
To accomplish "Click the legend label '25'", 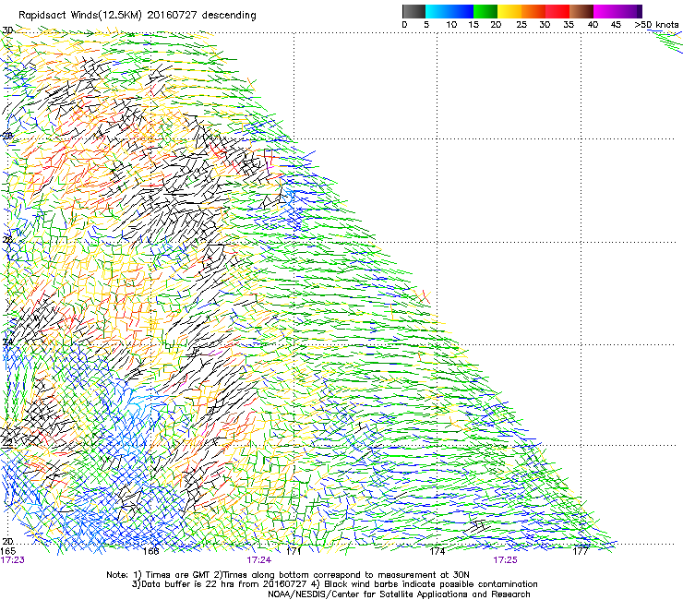I will [521, 25].
